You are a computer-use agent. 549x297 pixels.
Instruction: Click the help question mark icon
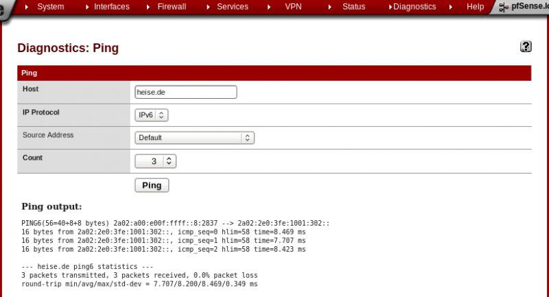[x=526, y=47]
